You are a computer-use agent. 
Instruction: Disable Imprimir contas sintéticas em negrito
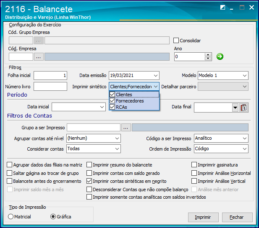[x=89, y=181]
